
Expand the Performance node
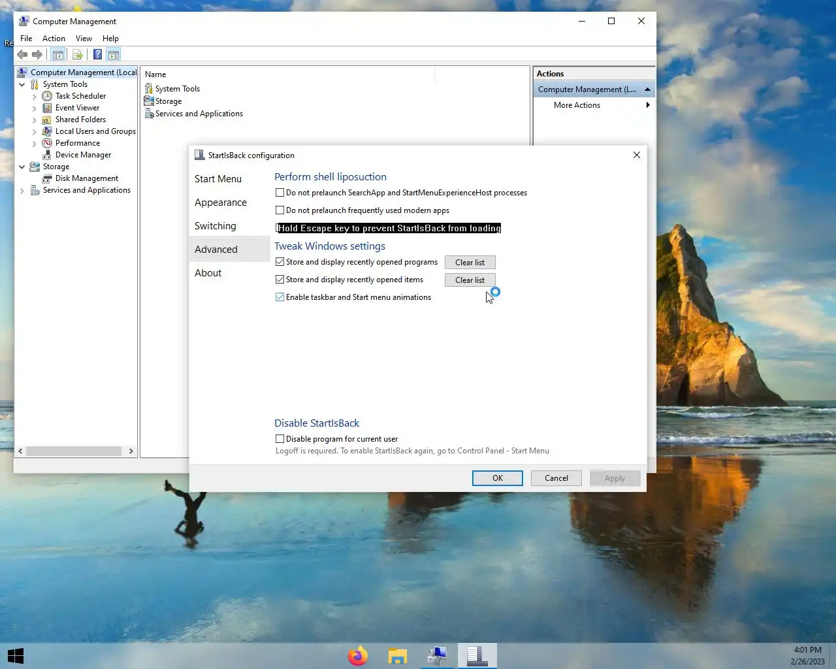coord(35,143)
